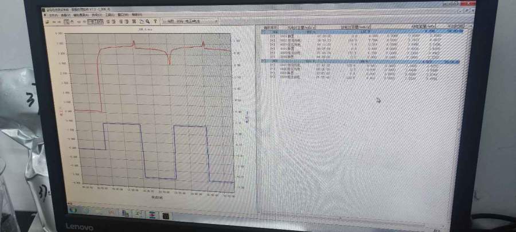The width and height of the screenshot is (516, 232).
Task: Open the 帮助 (Help) menu
Action: [137, 15]
